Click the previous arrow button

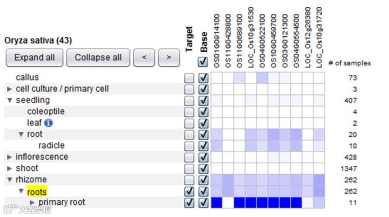[144, 57]
